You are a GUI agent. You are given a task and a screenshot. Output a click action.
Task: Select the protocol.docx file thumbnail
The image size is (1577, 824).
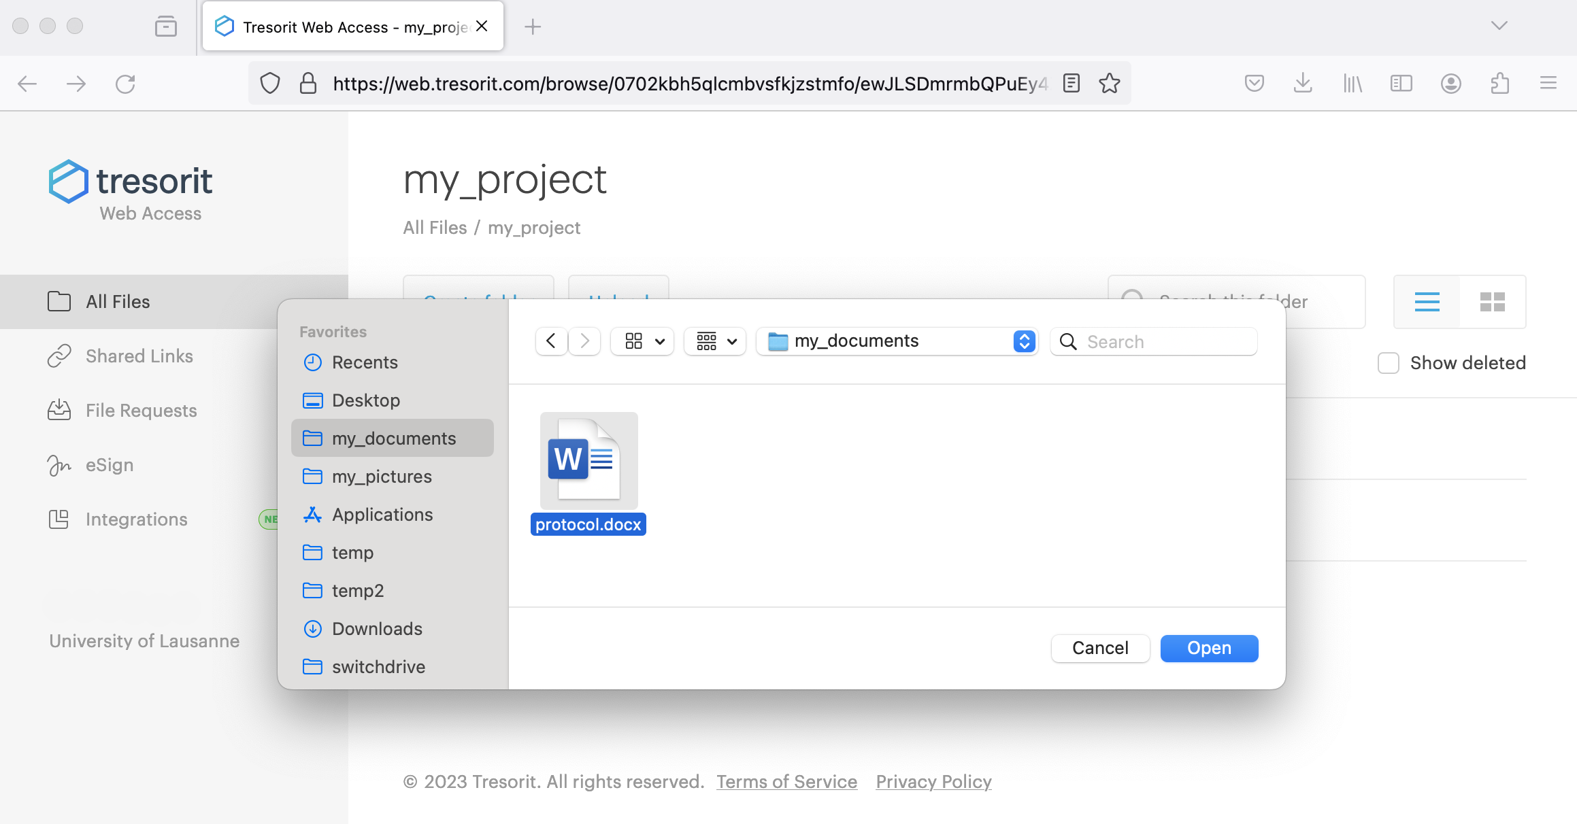[588, 461]
